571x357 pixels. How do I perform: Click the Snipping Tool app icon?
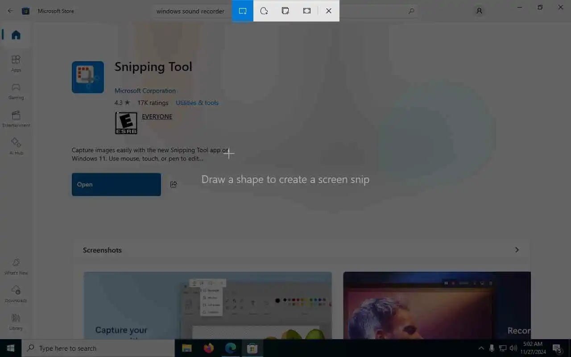[x=88, y=77]
